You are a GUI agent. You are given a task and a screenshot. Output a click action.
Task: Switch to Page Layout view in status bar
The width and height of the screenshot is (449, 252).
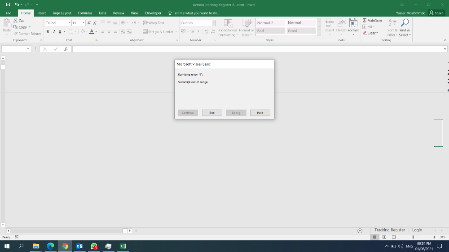coord(384,237)
